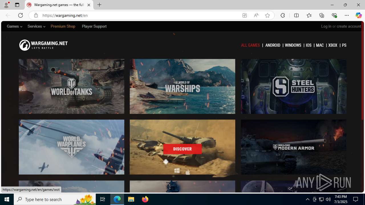This screenshot has height=205, width=365.
Task: Open volume control in tray
Action: pyautogui.click(x=328, y=199)
